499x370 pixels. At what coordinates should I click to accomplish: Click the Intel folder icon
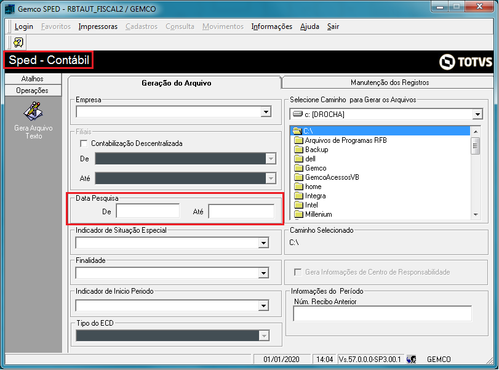pos(298,205)
